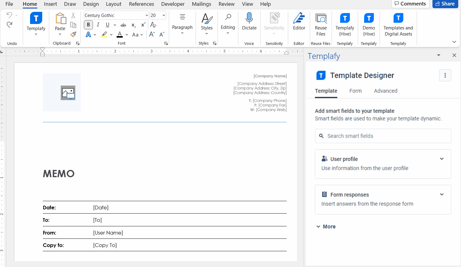Click the Reuse Files icon

click(321, 19)
